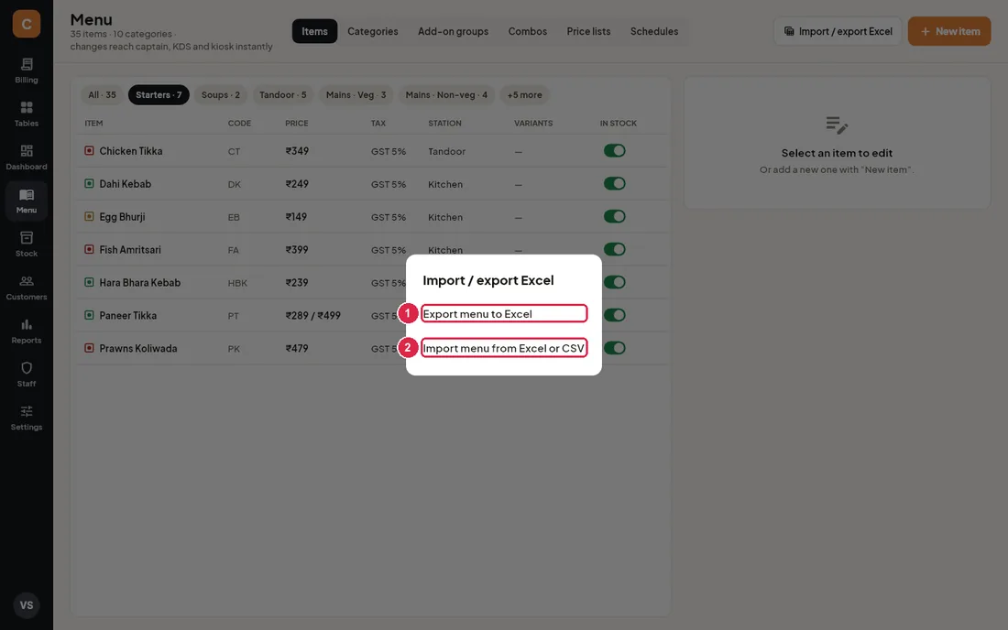
Task: Click the New item button
Action: [x=949, y=31]
